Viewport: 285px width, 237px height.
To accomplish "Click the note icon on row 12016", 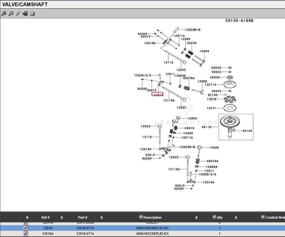I will click(26, 228).
